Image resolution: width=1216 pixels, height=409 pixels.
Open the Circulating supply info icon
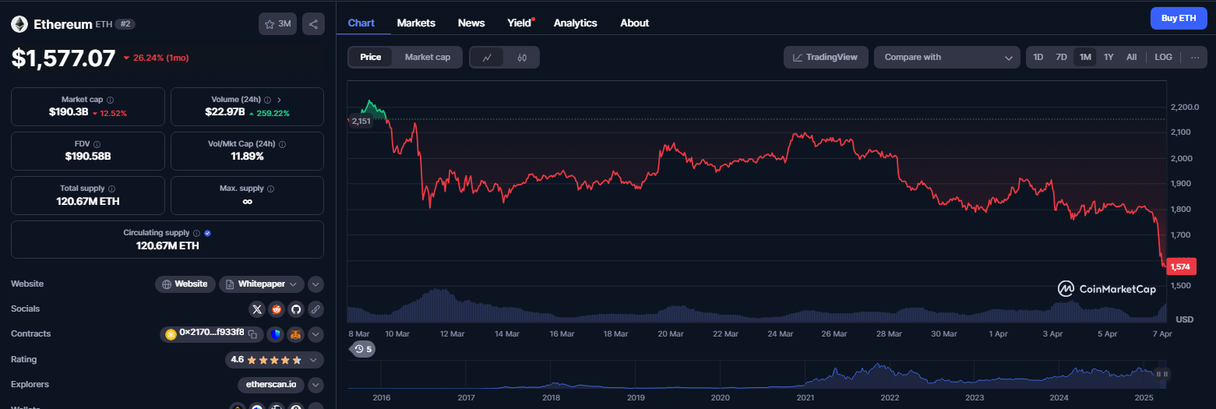click(196, 233)
